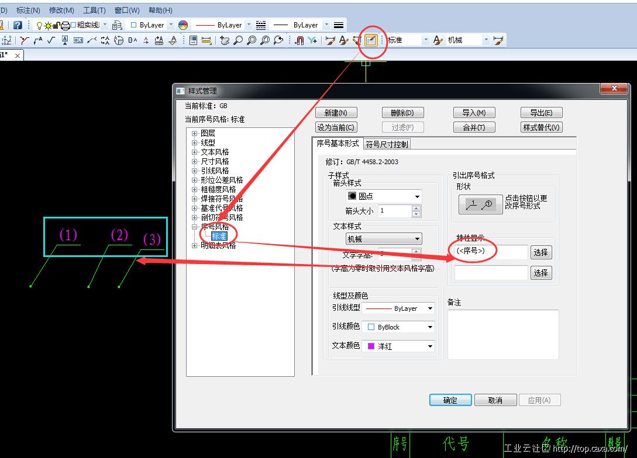Select the leader text annotation icon
The width and height of the screenshot is (637, 458).
pyautogui.click(x=38, y=40)
